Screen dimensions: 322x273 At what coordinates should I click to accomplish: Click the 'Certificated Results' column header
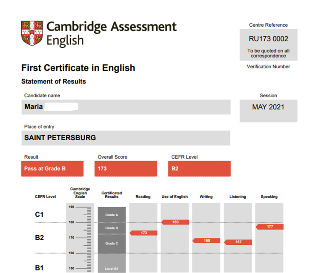pos(112,195)
